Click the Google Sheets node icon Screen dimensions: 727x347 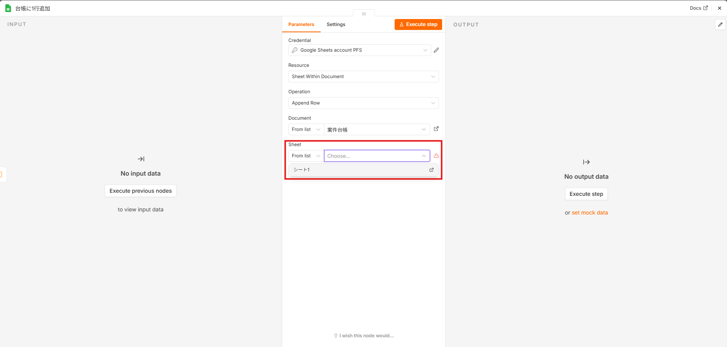pyautogui.click(x=8, y=8)
